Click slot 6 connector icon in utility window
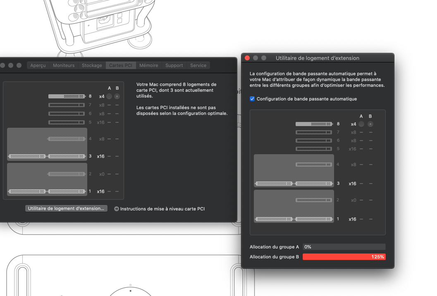 (x=313, y=141)
